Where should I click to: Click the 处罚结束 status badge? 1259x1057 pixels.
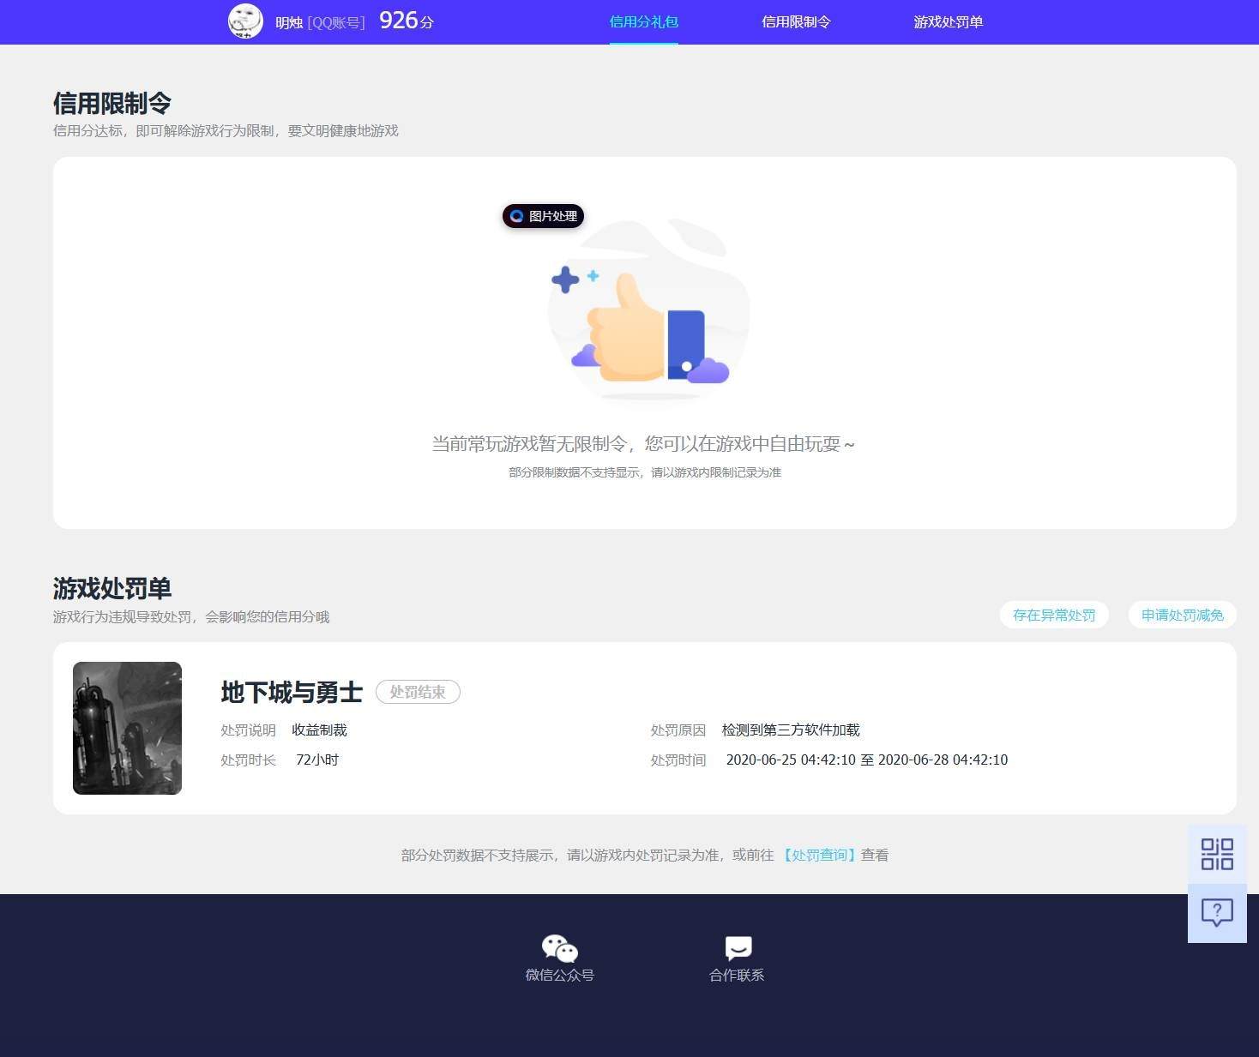[x=418, y=692]
